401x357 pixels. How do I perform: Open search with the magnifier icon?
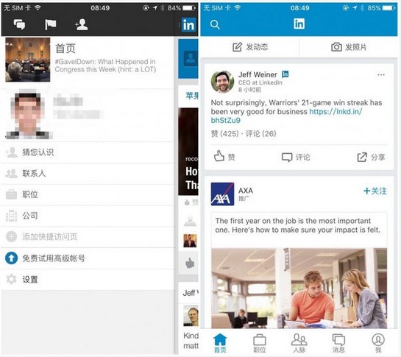tap(215, 25)
